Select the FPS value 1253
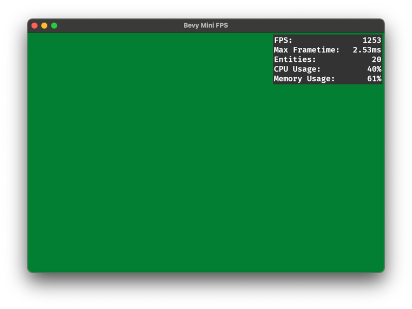Viewport: 412px width, 309px height. (x=372, y=40)
